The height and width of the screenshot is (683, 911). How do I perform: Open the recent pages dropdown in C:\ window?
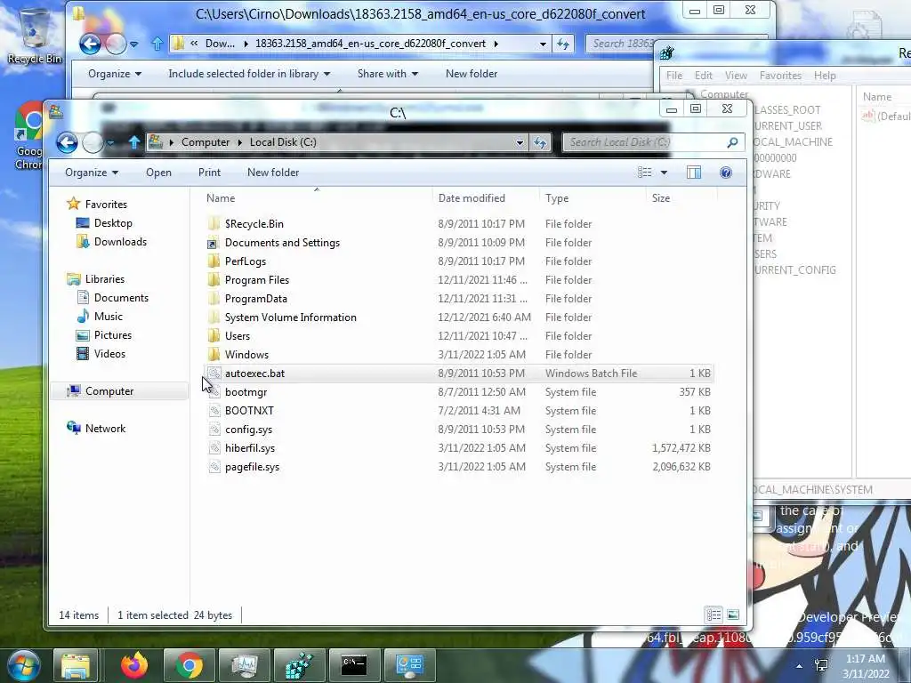(x=111, y=142)
